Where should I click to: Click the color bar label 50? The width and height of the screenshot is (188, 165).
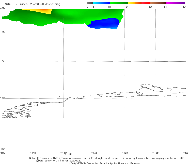click(150, 7)
